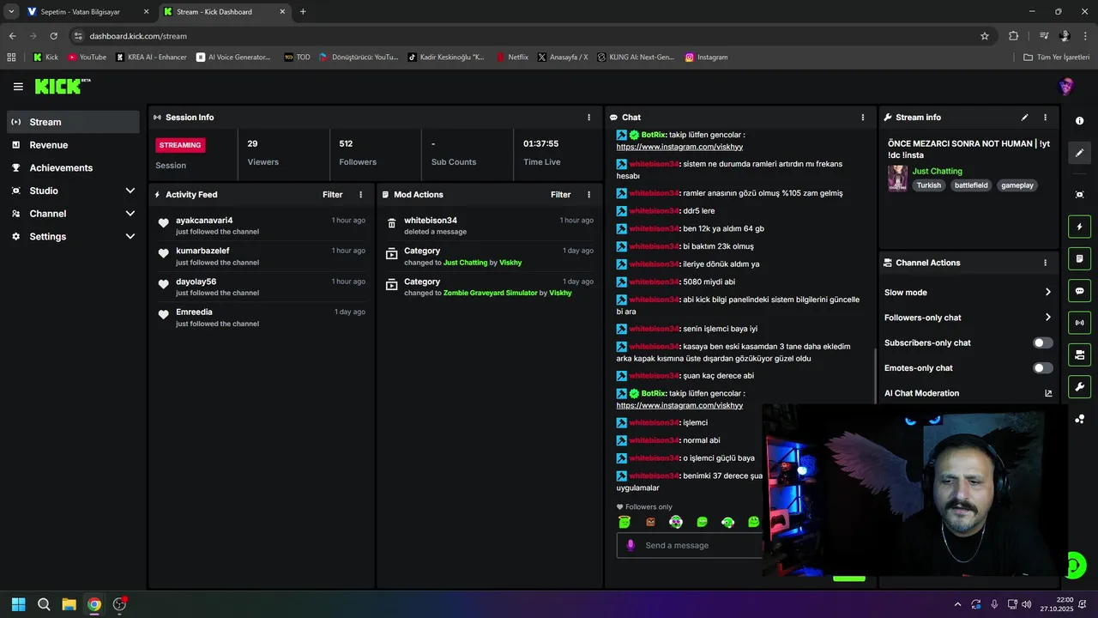Click the Send a message input field
Screen dimensions: 1098x618
click(x=691, y=545)
